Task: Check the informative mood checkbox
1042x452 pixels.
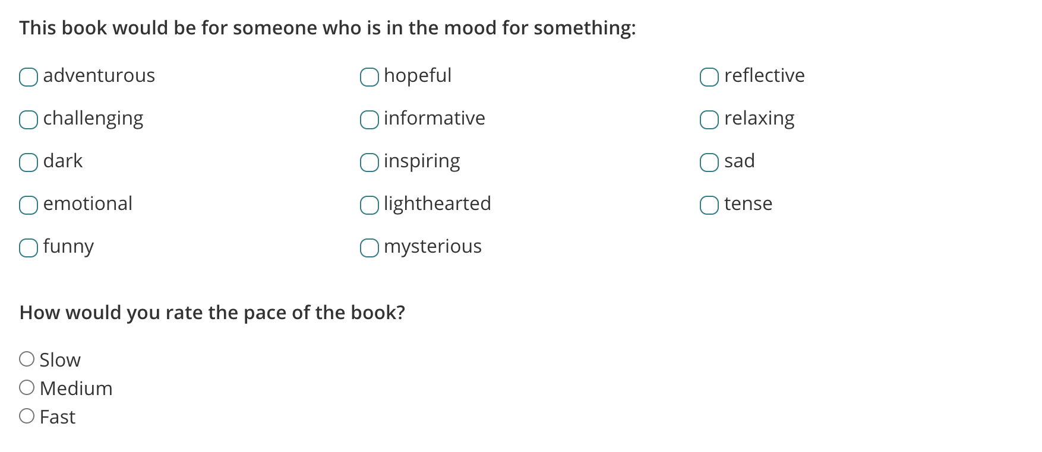Action: (369, 120)
